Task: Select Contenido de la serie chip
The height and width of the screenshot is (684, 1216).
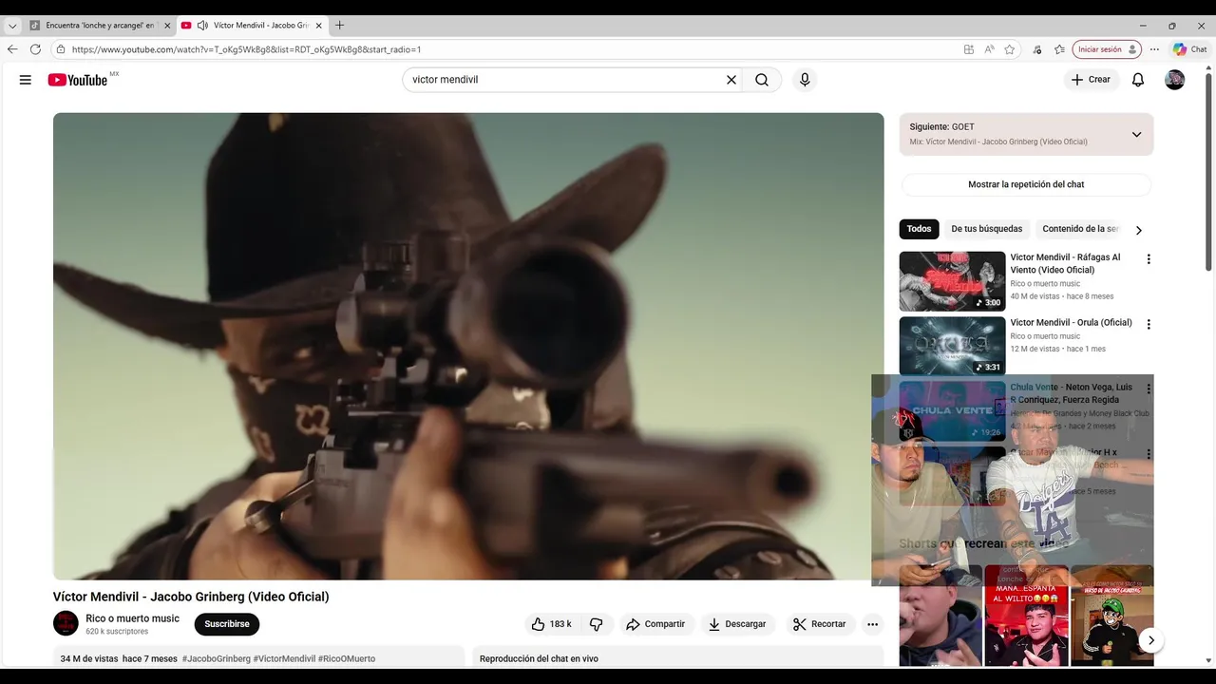Action: point(1080,229)
